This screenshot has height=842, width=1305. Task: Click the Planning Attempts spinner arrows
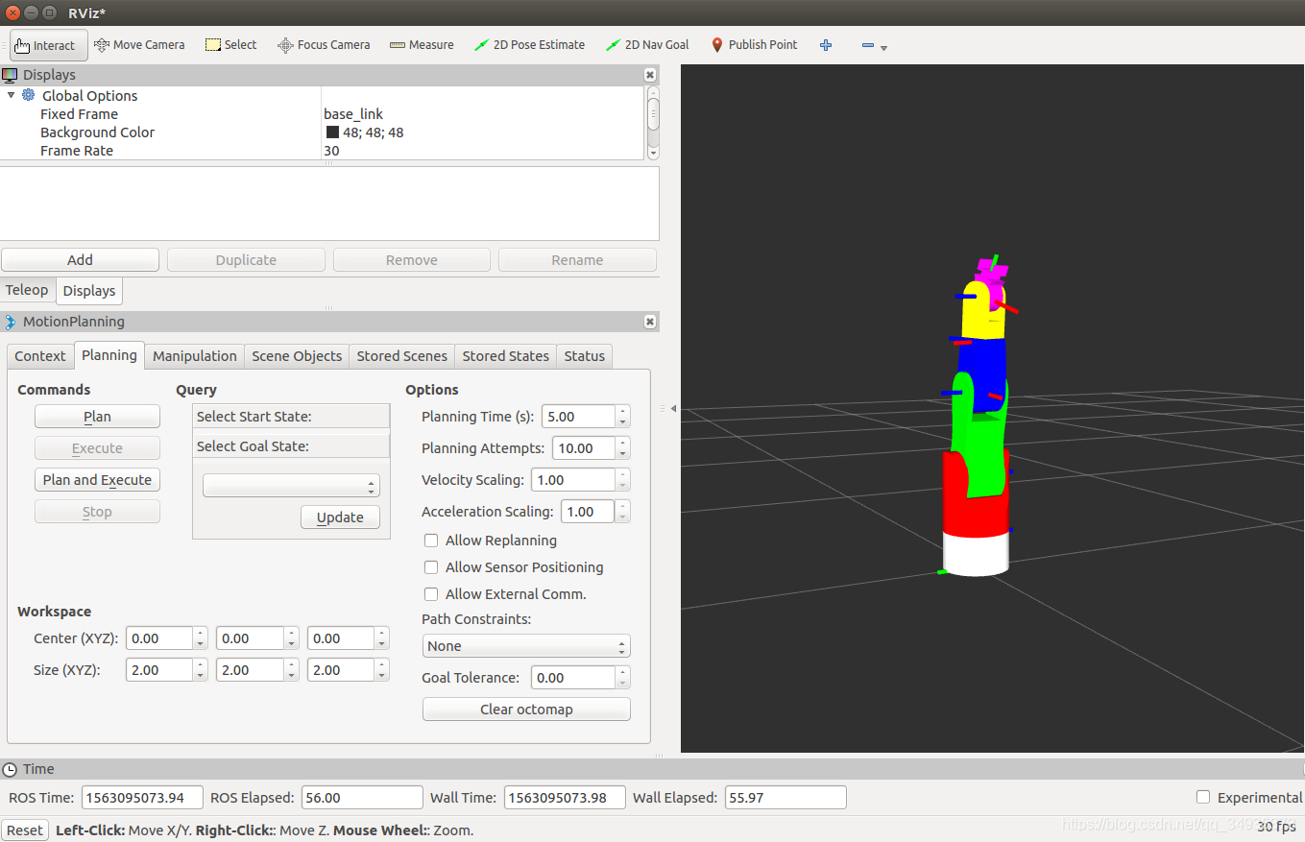point(622,448)
